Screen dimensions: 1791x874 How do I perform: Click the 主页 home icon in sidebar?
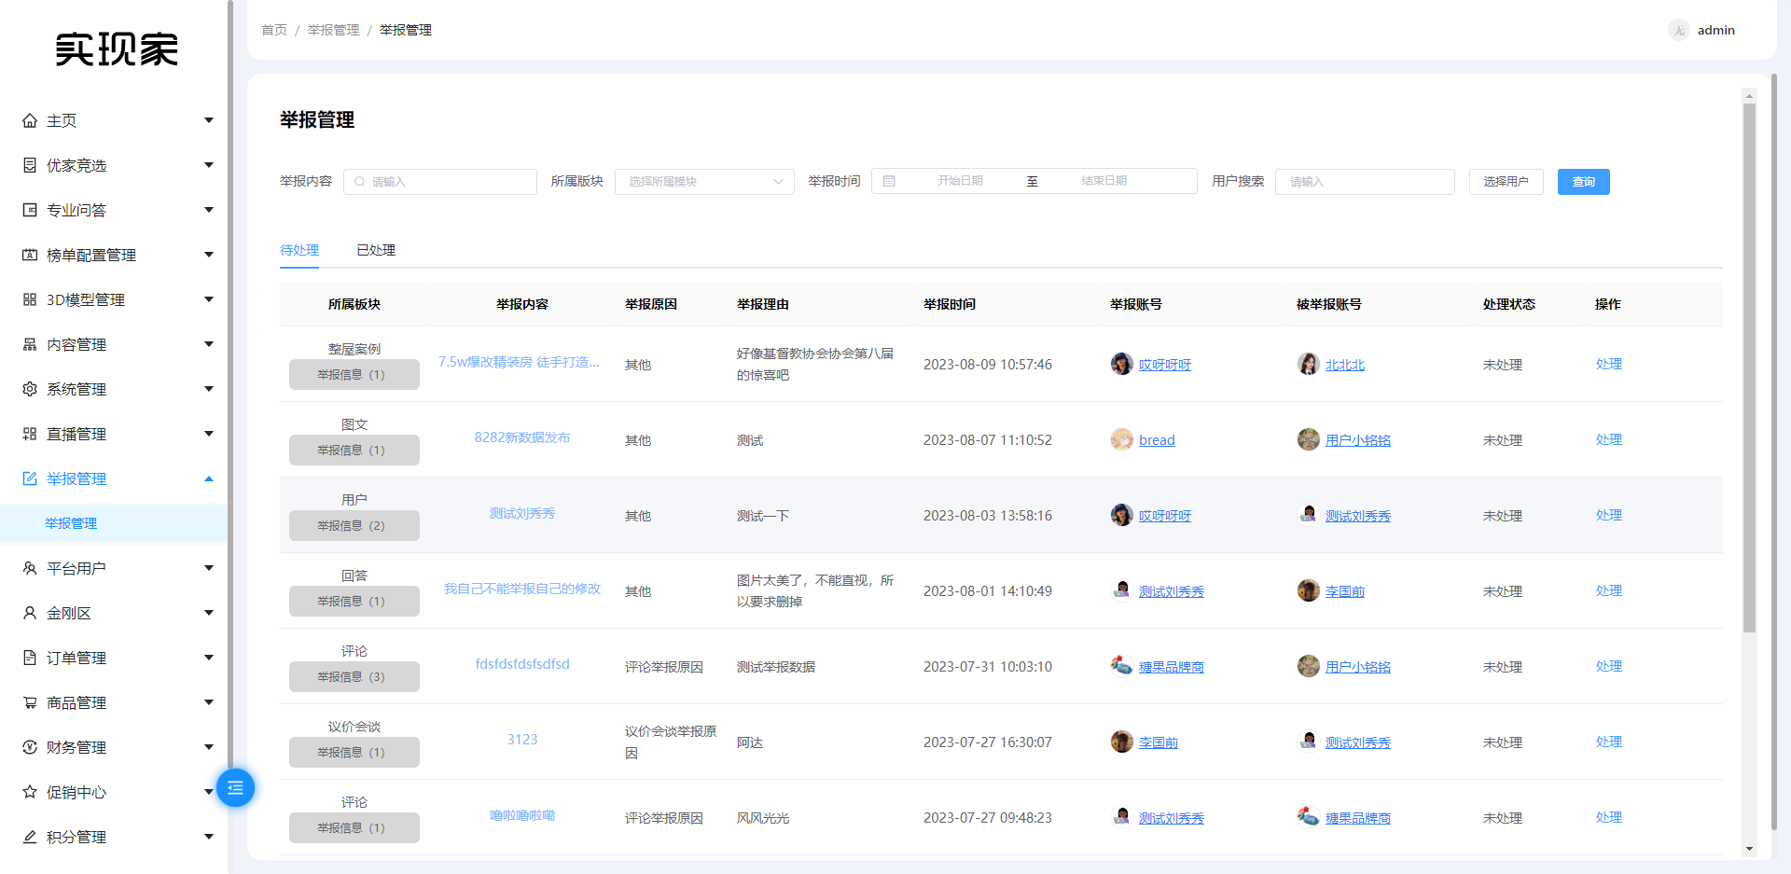tap(30, 120)
